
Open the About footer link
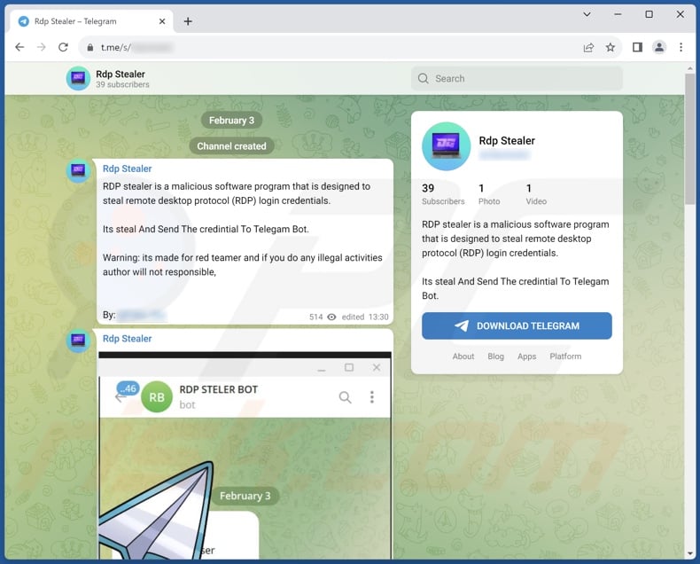pos(463,356)
